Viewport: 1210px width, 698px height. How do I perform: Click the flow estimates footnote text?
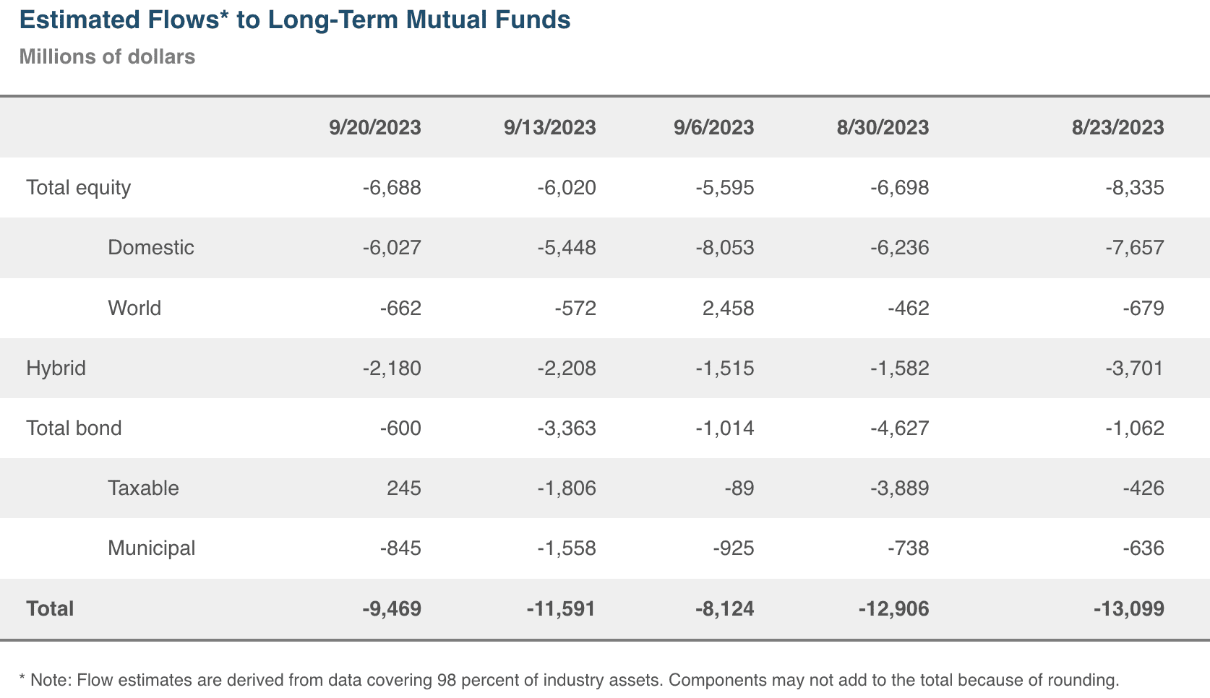569,680
